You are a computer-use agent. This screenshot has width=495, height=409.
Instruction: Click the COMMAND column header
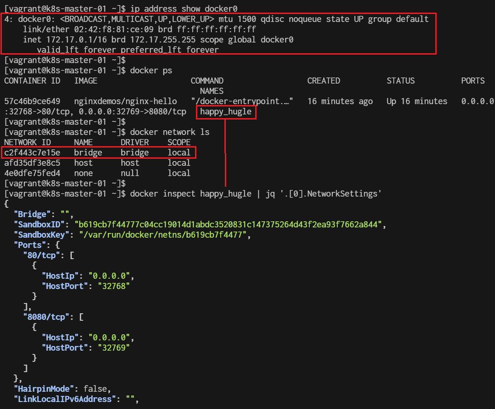point(207,81)
